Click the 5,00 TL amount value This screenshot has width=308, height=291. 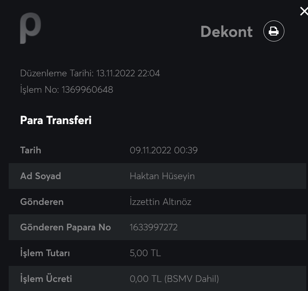click(x=145, y=253)
